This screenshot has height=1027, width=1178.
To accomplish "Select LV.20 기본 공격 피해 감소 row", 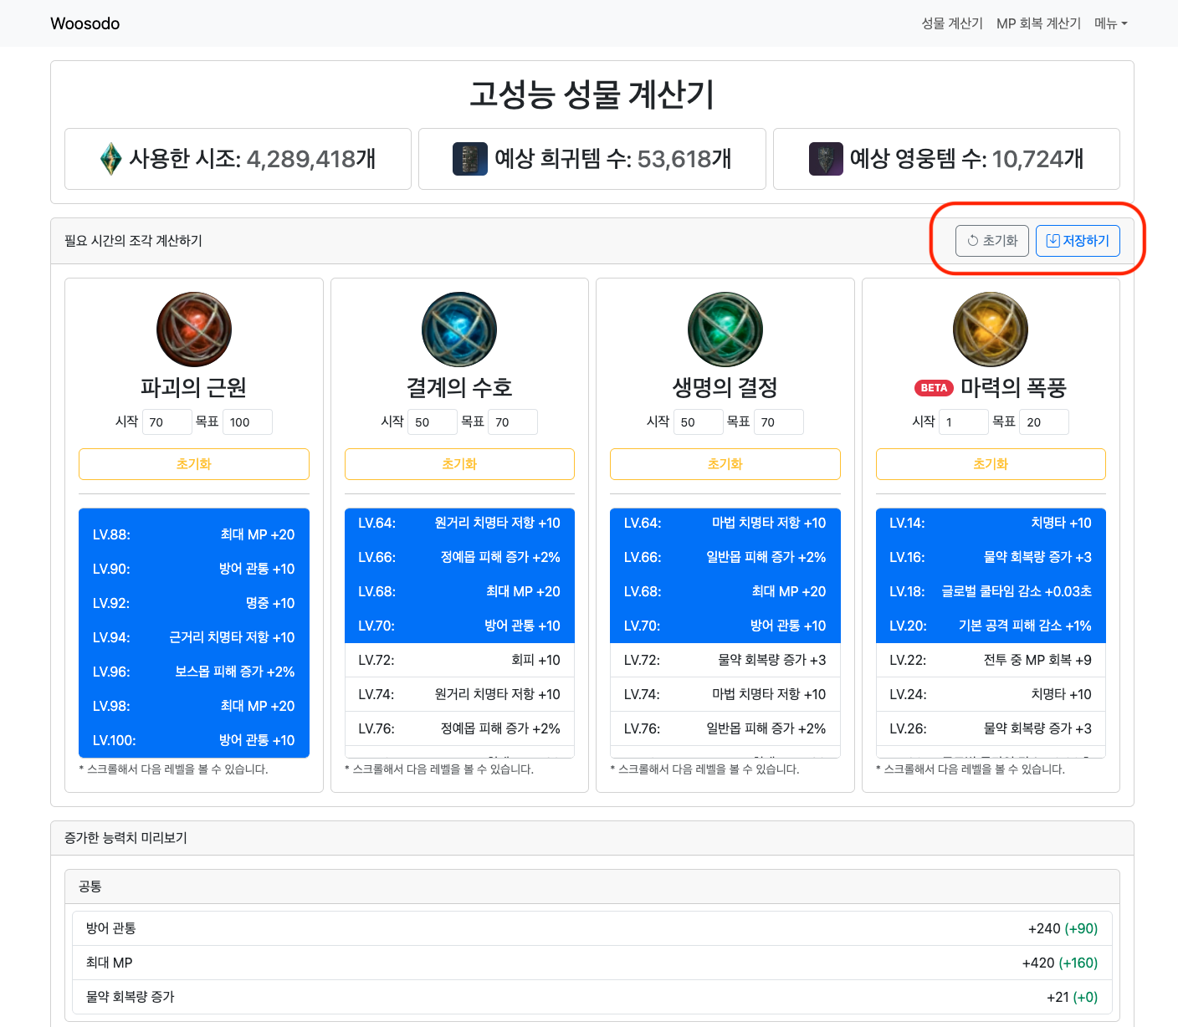I will tap(991, 626).
